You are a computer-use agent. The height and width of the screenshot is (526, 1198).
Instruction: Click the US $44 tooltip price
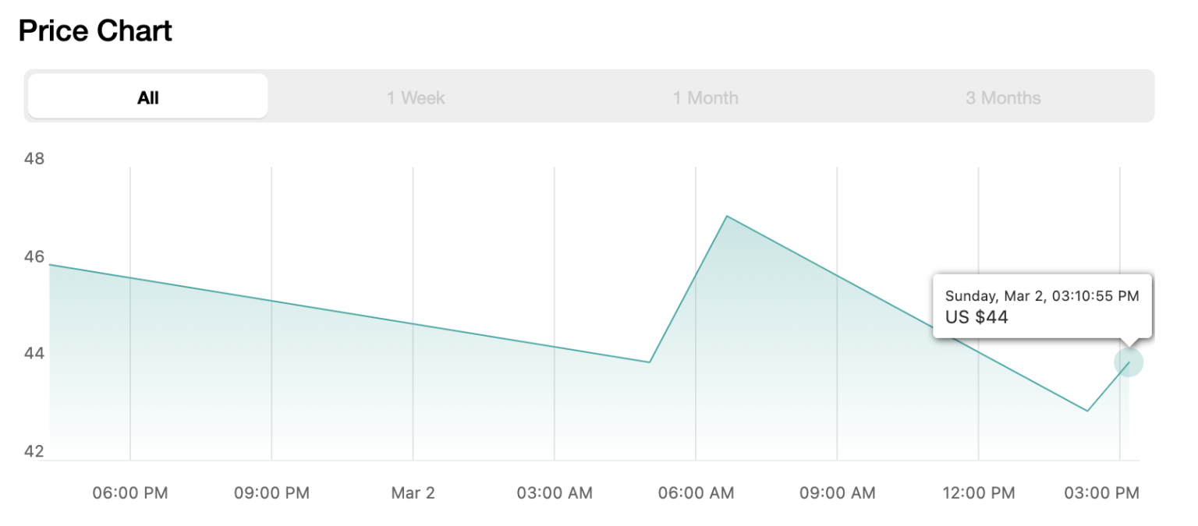(976, 317)
